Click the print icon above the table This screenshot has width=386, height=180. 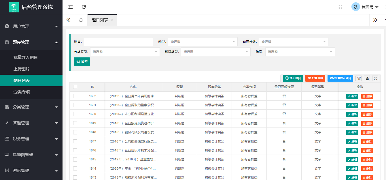tap(374, 78)
